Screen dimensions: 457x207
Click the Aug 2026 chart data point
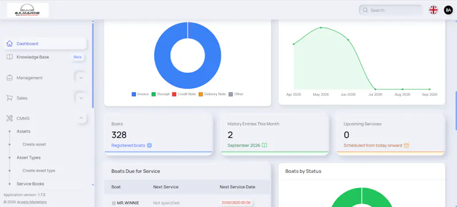tap(403, 89)
